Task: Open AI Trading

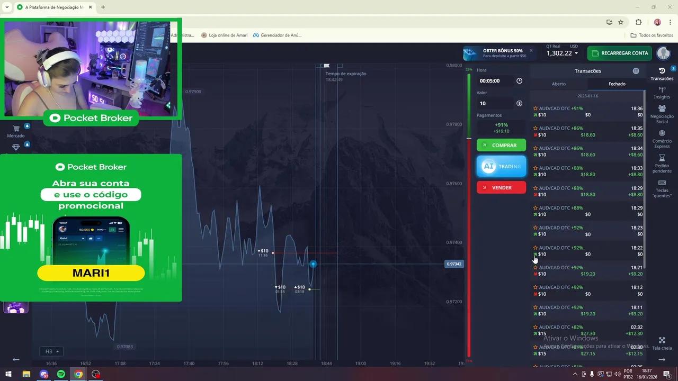Action: click(501, 166)
